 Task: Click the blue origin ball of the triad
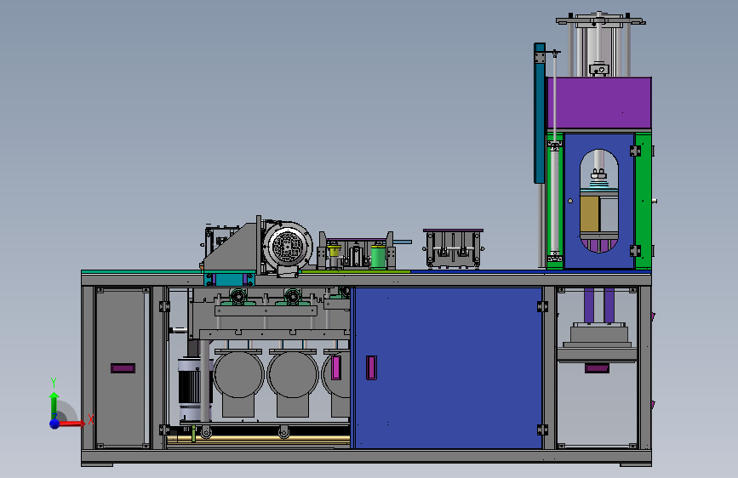54,424
